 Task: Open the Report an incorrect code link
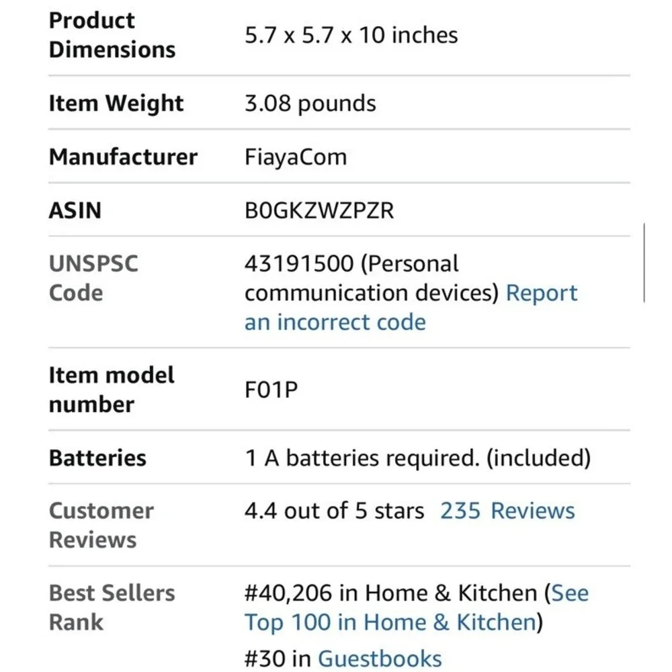pos(335,322)
